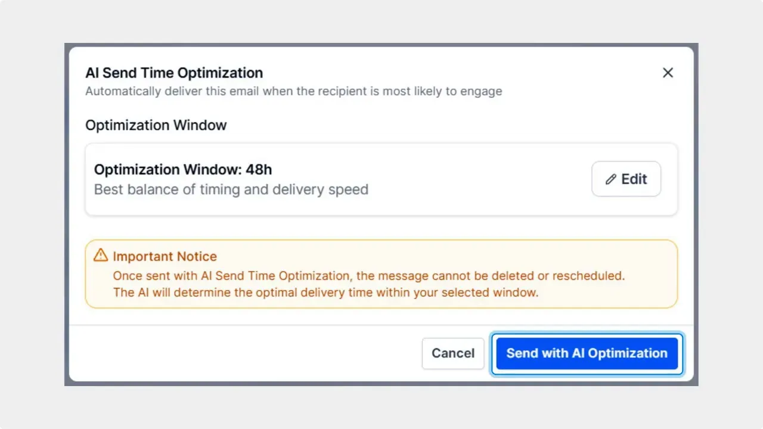
Task: Click the highlighted Send with AI Optimization button
Action: [587, 353]
